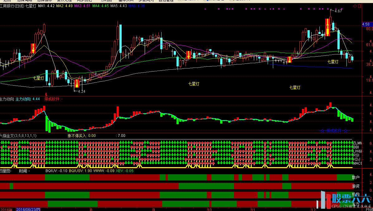The image size is (373, 211).
Task: Click the 散户 row label
Action: point(356,177)
